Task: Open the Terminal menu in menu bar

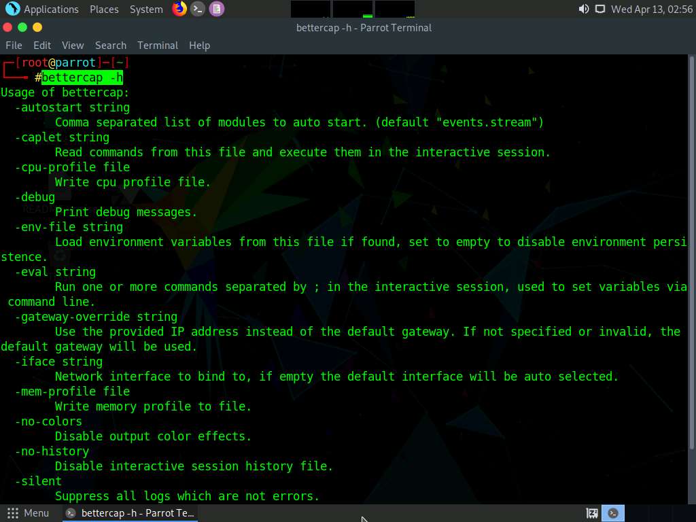Action: point(157,45)
